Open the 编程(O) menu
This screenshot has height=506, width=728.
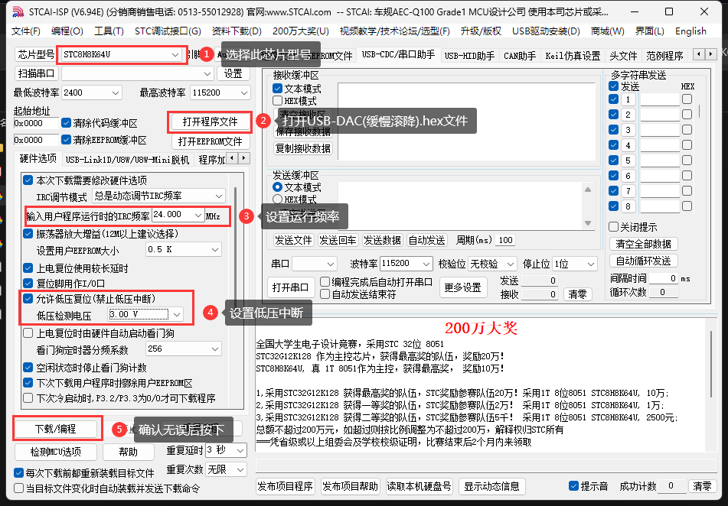[x=67, y=31]
